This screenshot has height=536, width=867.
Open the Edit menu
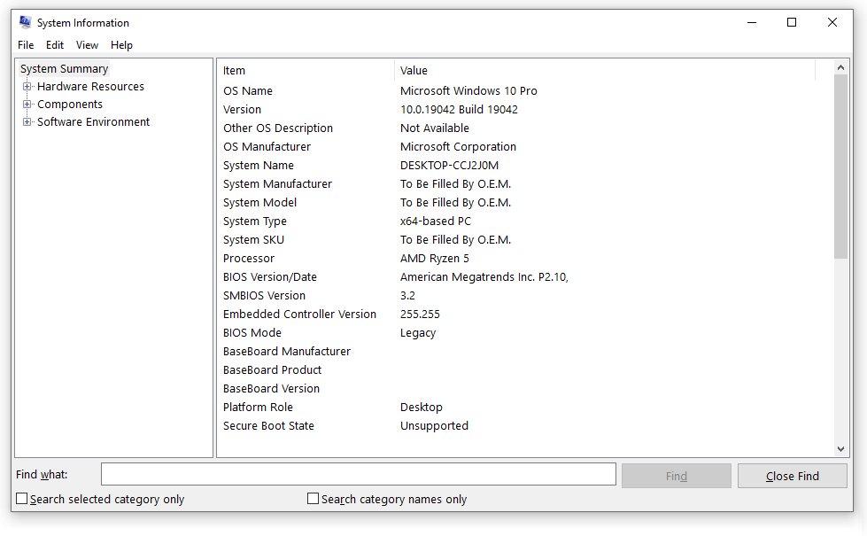click(x=55, y=45)
